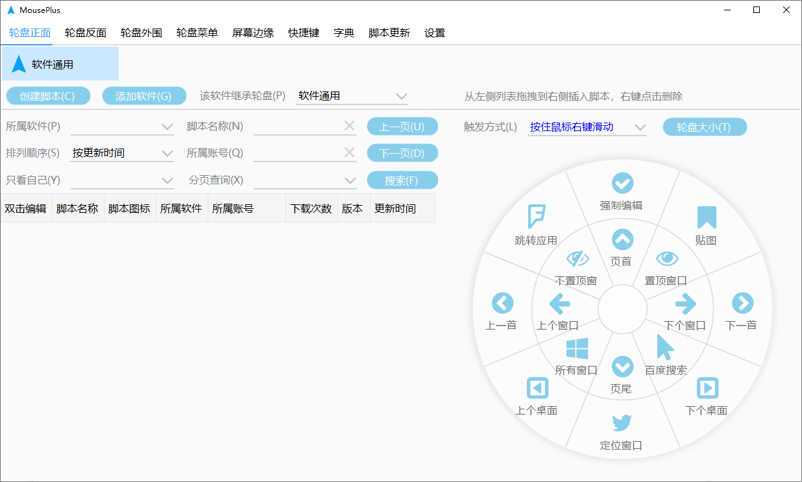The height and width of the screenshot is (482, 802).
Task: Open the 屏幕边缘 tab
Action: [x=252, y=32]
